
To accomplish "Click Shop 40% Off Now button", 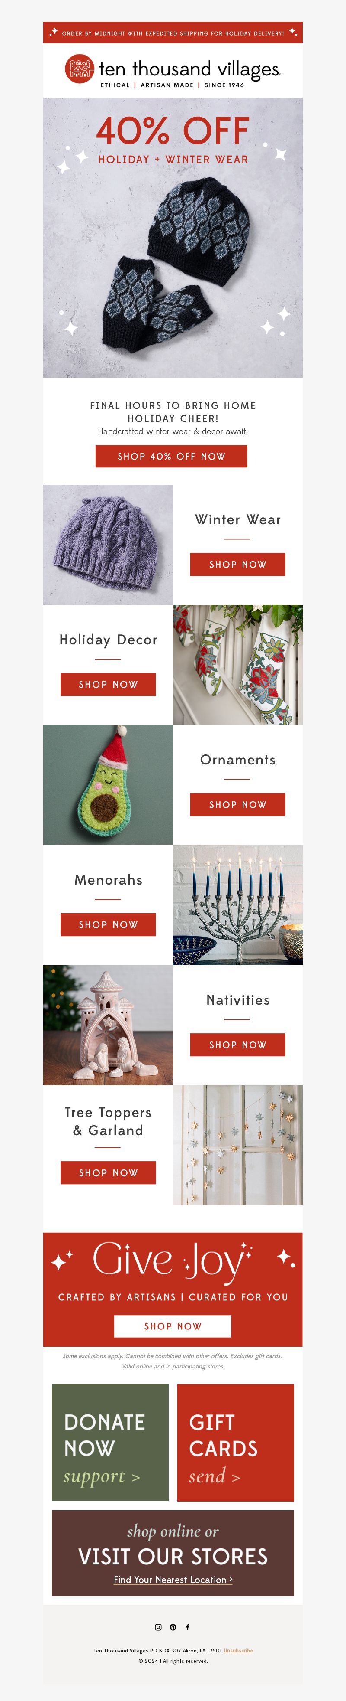I will (x=171, y=456).
